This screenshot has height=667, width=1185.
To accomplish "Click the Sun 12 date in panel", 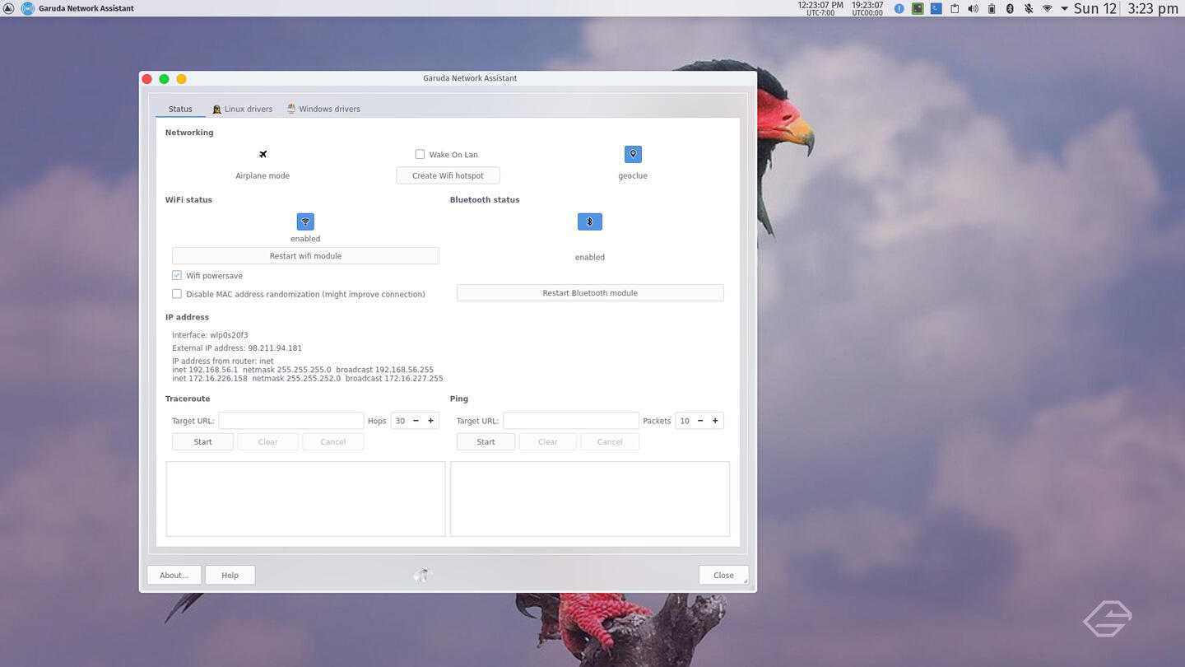I will click(1095, 8).
